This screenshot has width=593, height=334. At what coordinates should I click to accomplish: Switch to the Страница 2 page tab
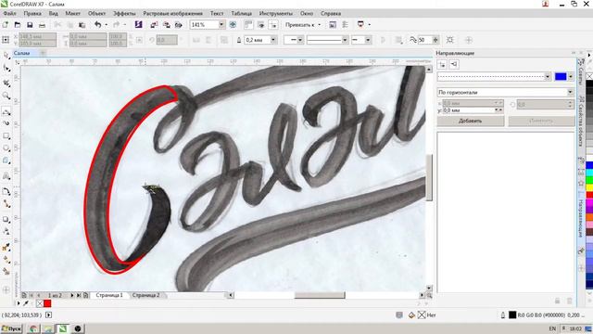tap(146, 295)
